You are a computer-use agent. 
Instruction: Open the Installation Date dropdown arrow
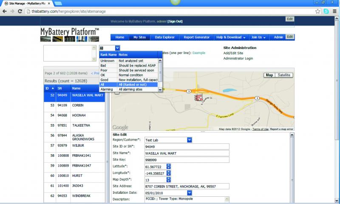point(189,193)
